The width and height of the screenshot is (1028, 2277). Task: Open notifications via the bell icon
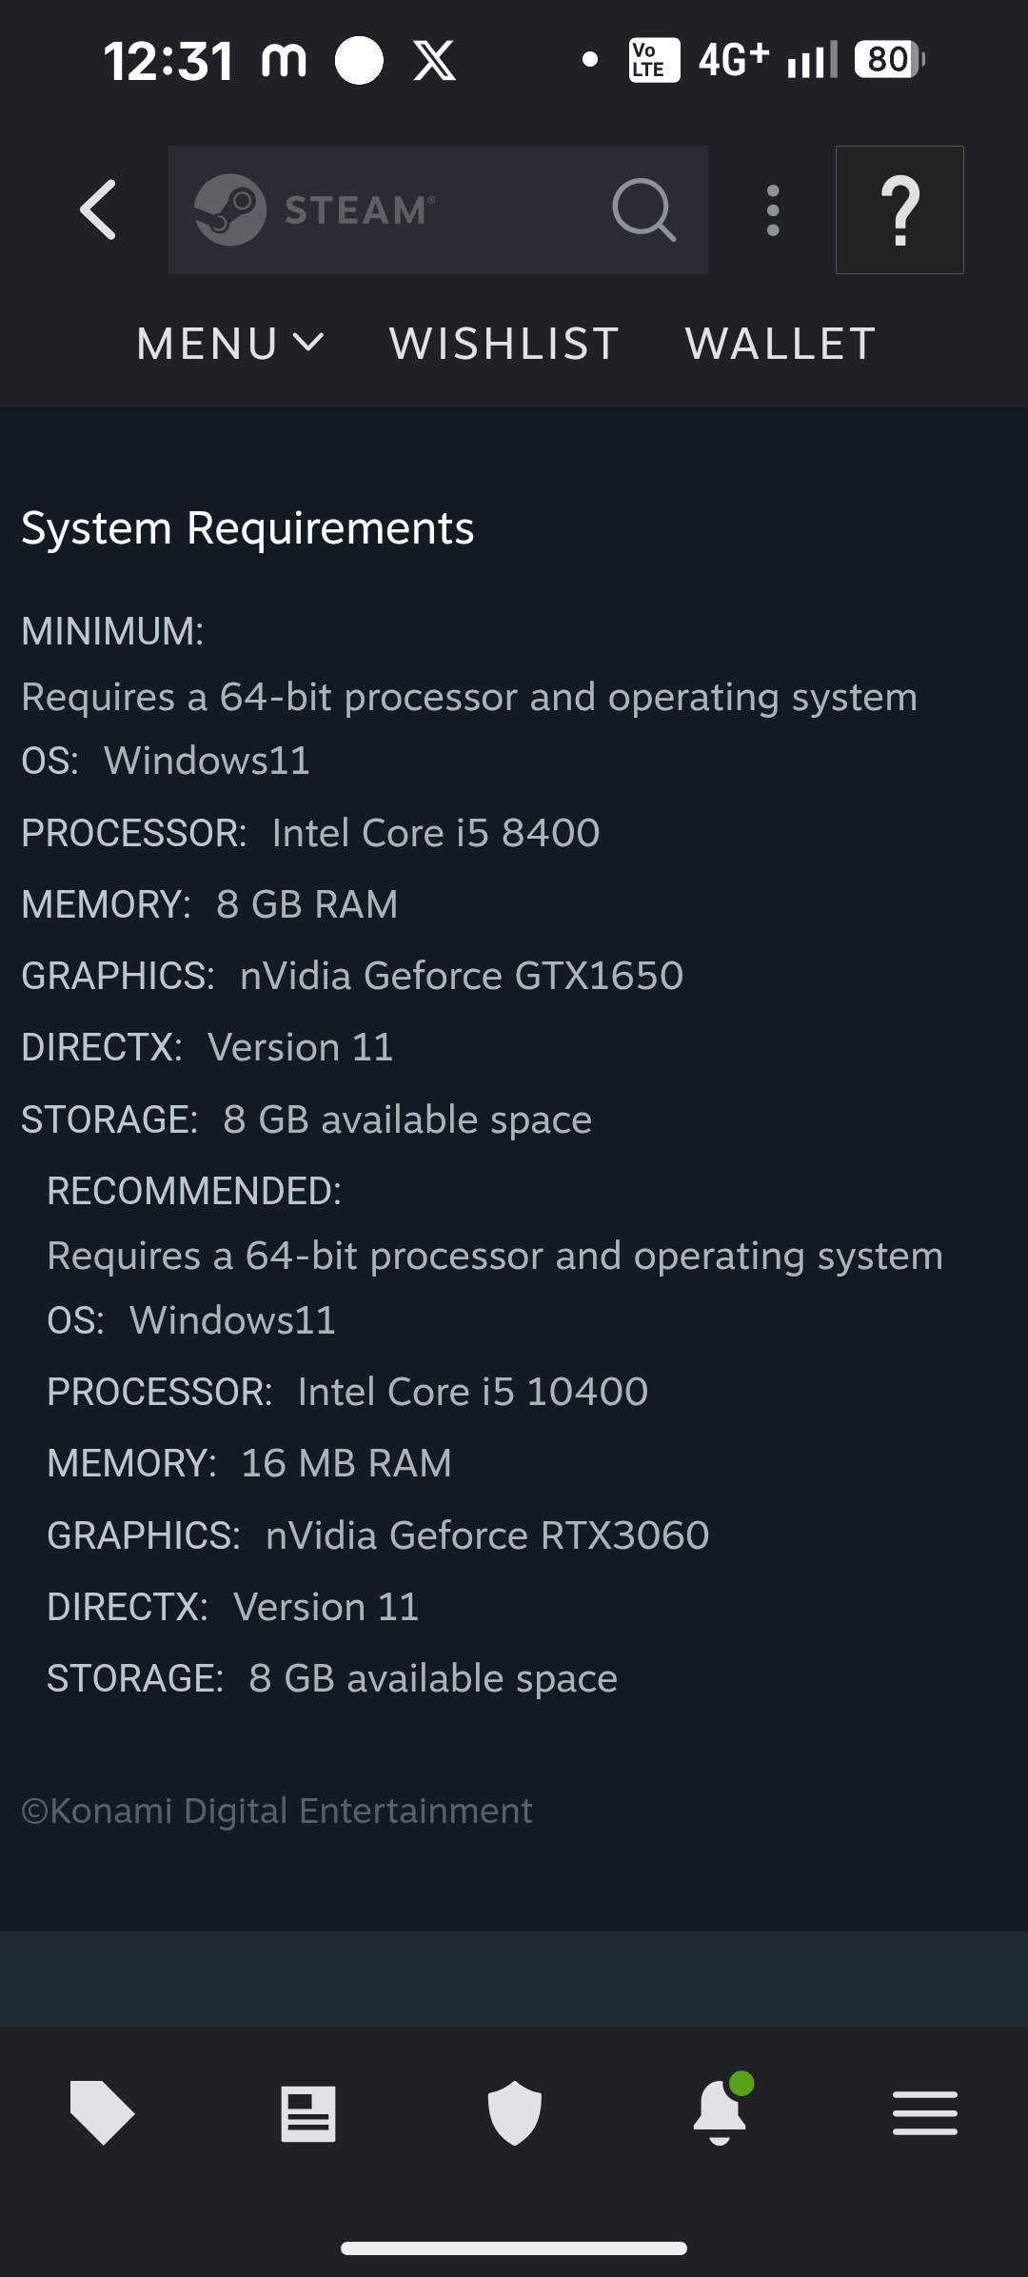tap(721, 2113)
